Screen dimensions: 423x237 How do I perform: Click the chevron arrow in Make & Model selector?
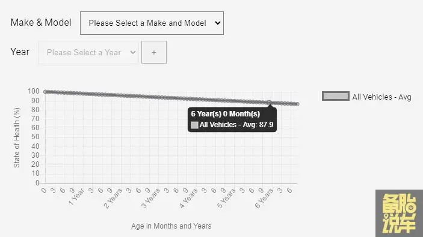pyautogui.click(x=218, y=23)
